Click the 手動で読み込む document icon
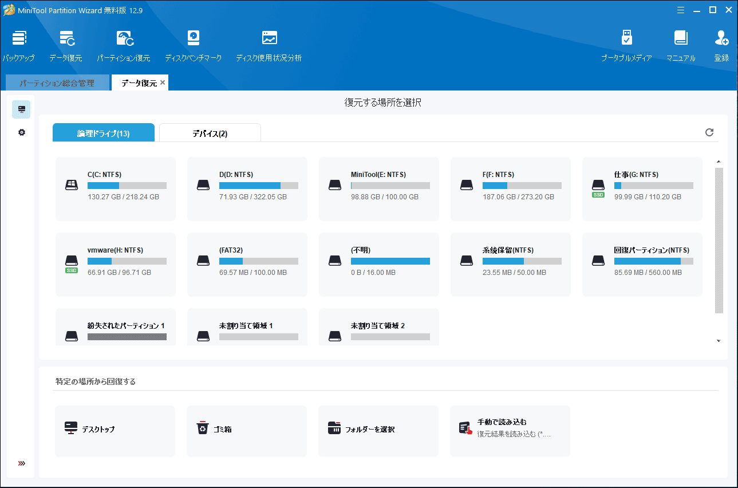The height and width of the screenshot is (488, 738). coord(465,428)
